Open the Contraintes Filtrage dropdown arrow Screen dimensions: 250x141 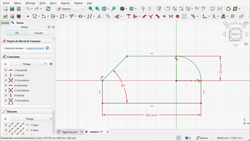tap(46, 64)
